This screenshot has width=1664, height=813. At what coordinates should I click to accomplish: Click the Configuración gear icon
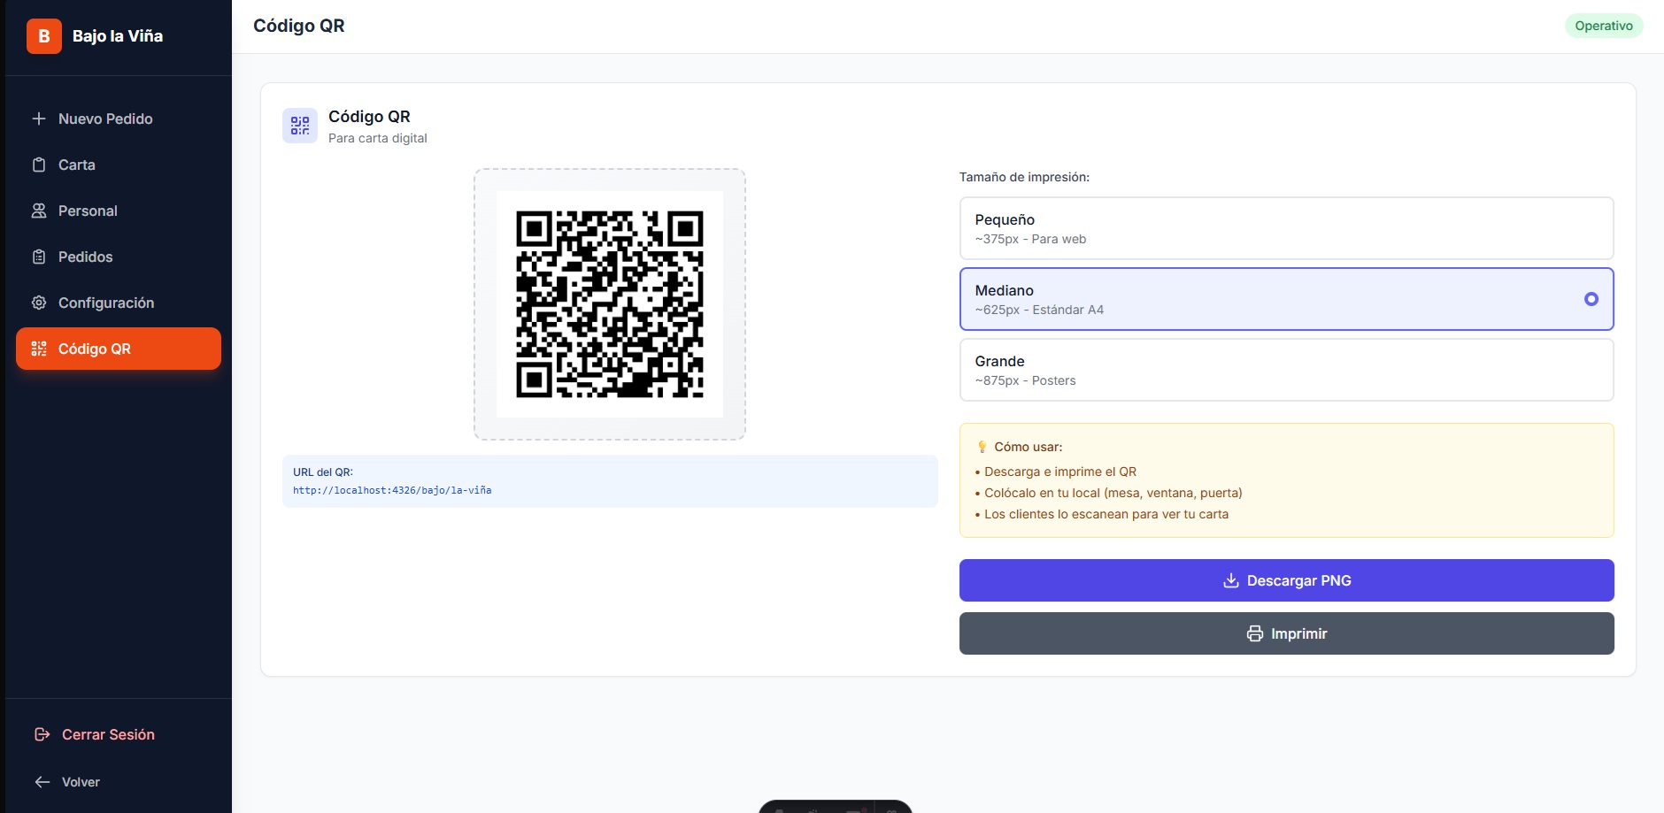39,303
